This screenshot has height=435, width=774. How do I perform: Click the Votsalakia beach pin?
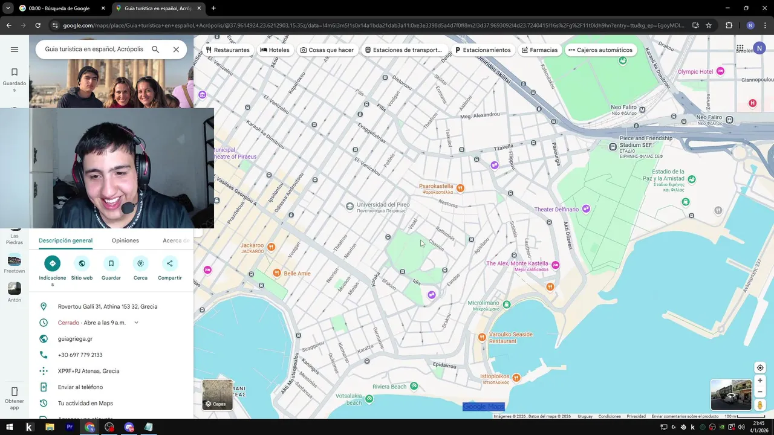point(369,399)
